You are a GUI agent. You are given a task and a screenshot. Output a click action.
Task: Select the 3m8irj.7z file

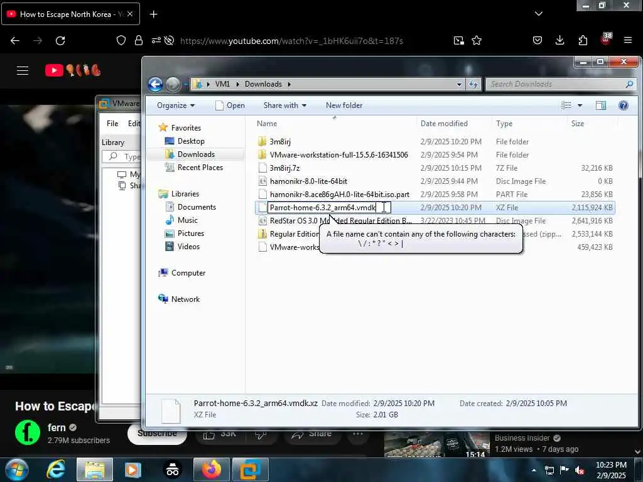(284, 168)
